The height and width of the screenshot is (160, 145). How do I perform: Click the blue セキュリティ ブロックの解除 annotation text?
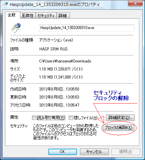tap(111, 96)
